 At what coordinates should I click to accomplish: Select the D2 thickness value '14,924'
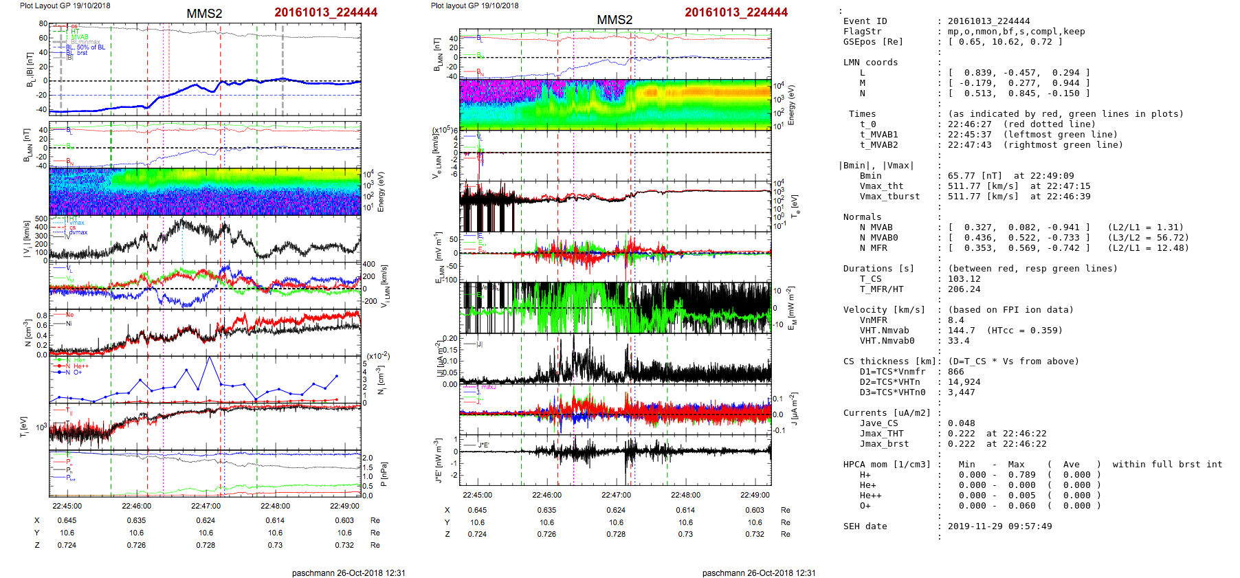(964, 382)
